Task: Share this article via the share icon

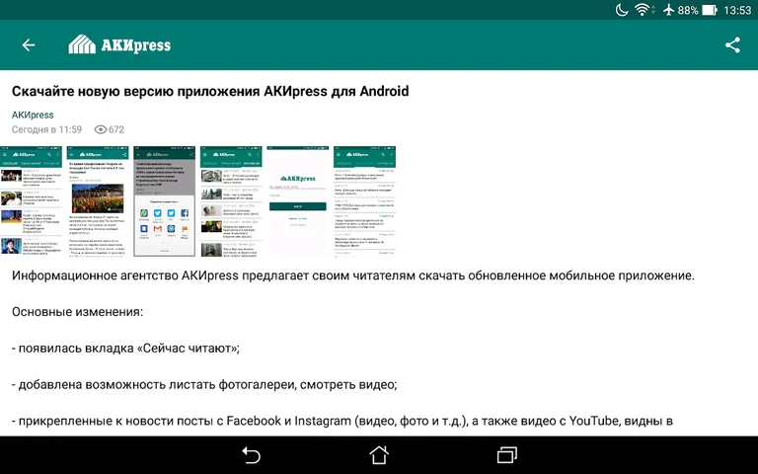Action: [732, 45]
